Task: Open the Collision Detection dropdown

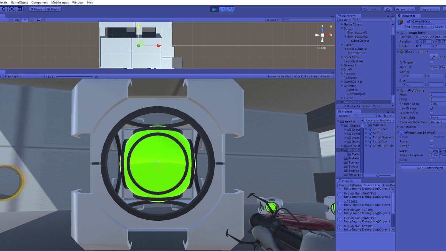Action: coord(438,122)
